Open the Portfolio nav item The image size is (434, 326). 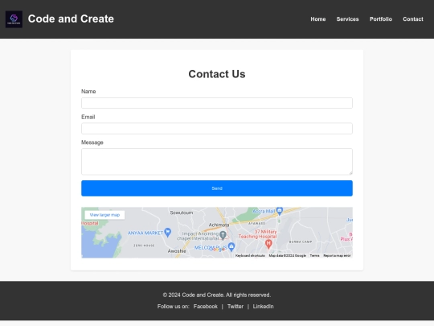point(381,19)
